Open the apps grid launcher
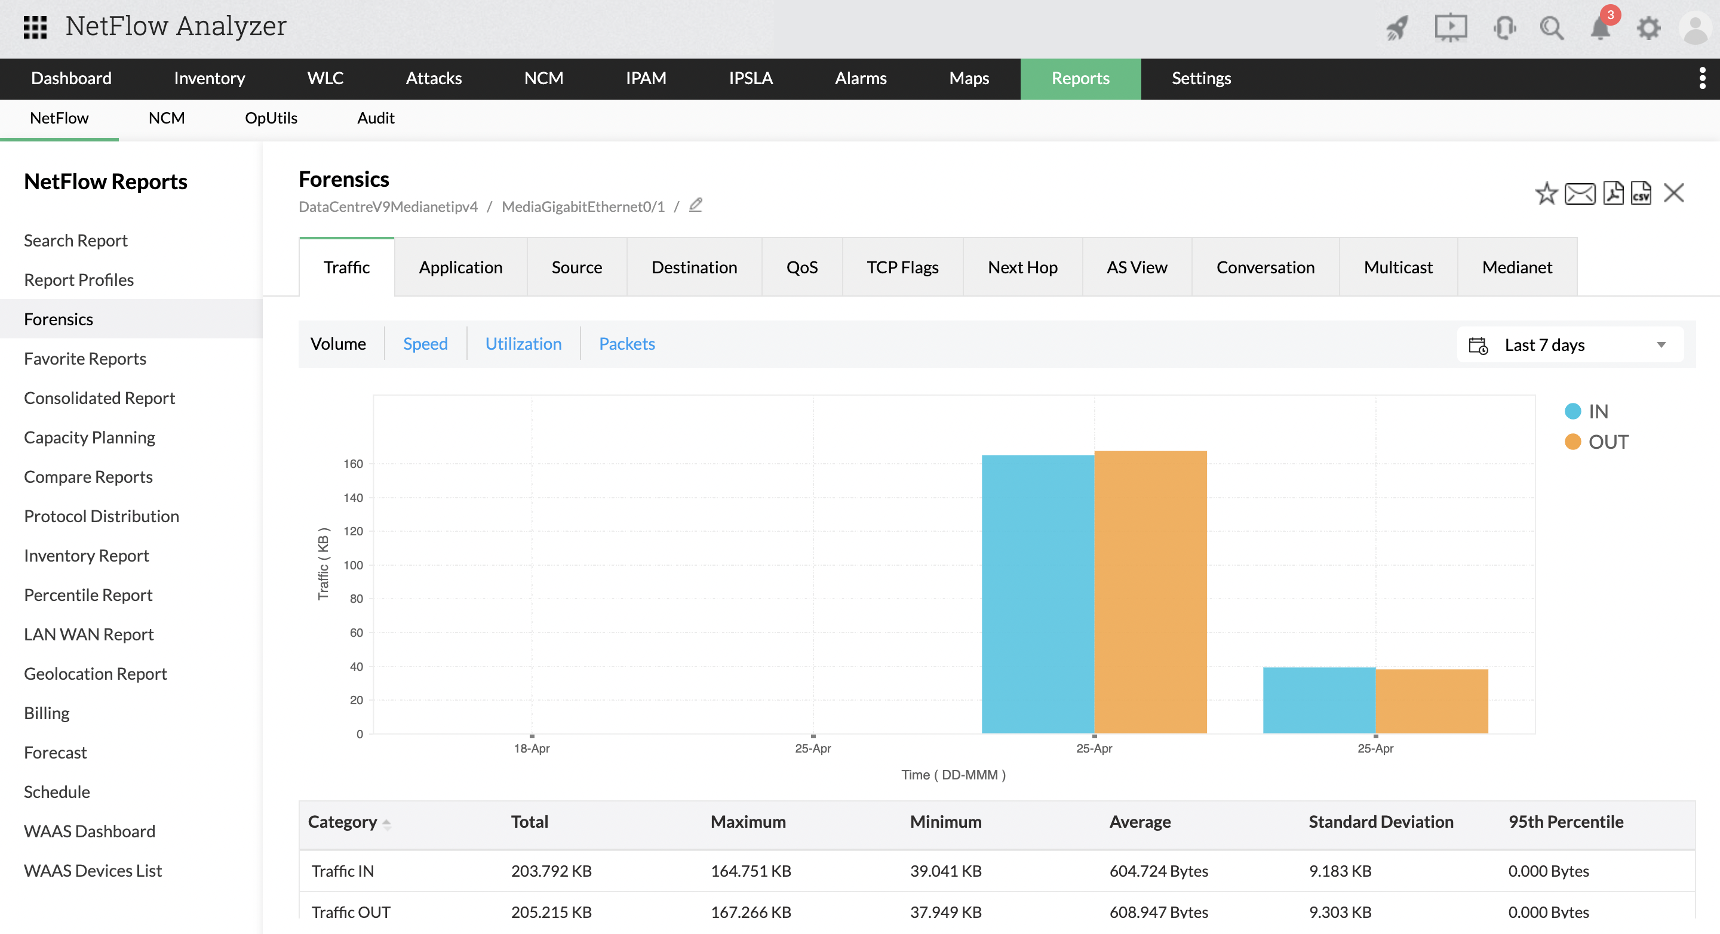Image resolution: width=1720 pixels, height=934 pixels. click(35, 27)
